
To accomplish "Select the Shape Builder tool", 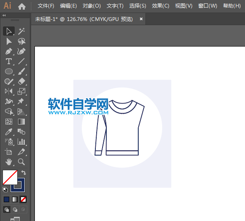I will (9, 112).
